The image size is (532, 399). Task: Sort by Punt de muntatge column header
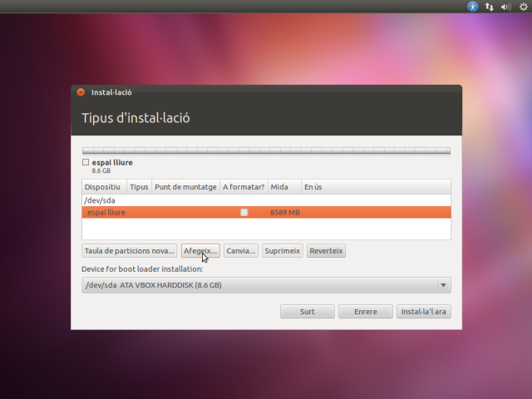point(185,187)
